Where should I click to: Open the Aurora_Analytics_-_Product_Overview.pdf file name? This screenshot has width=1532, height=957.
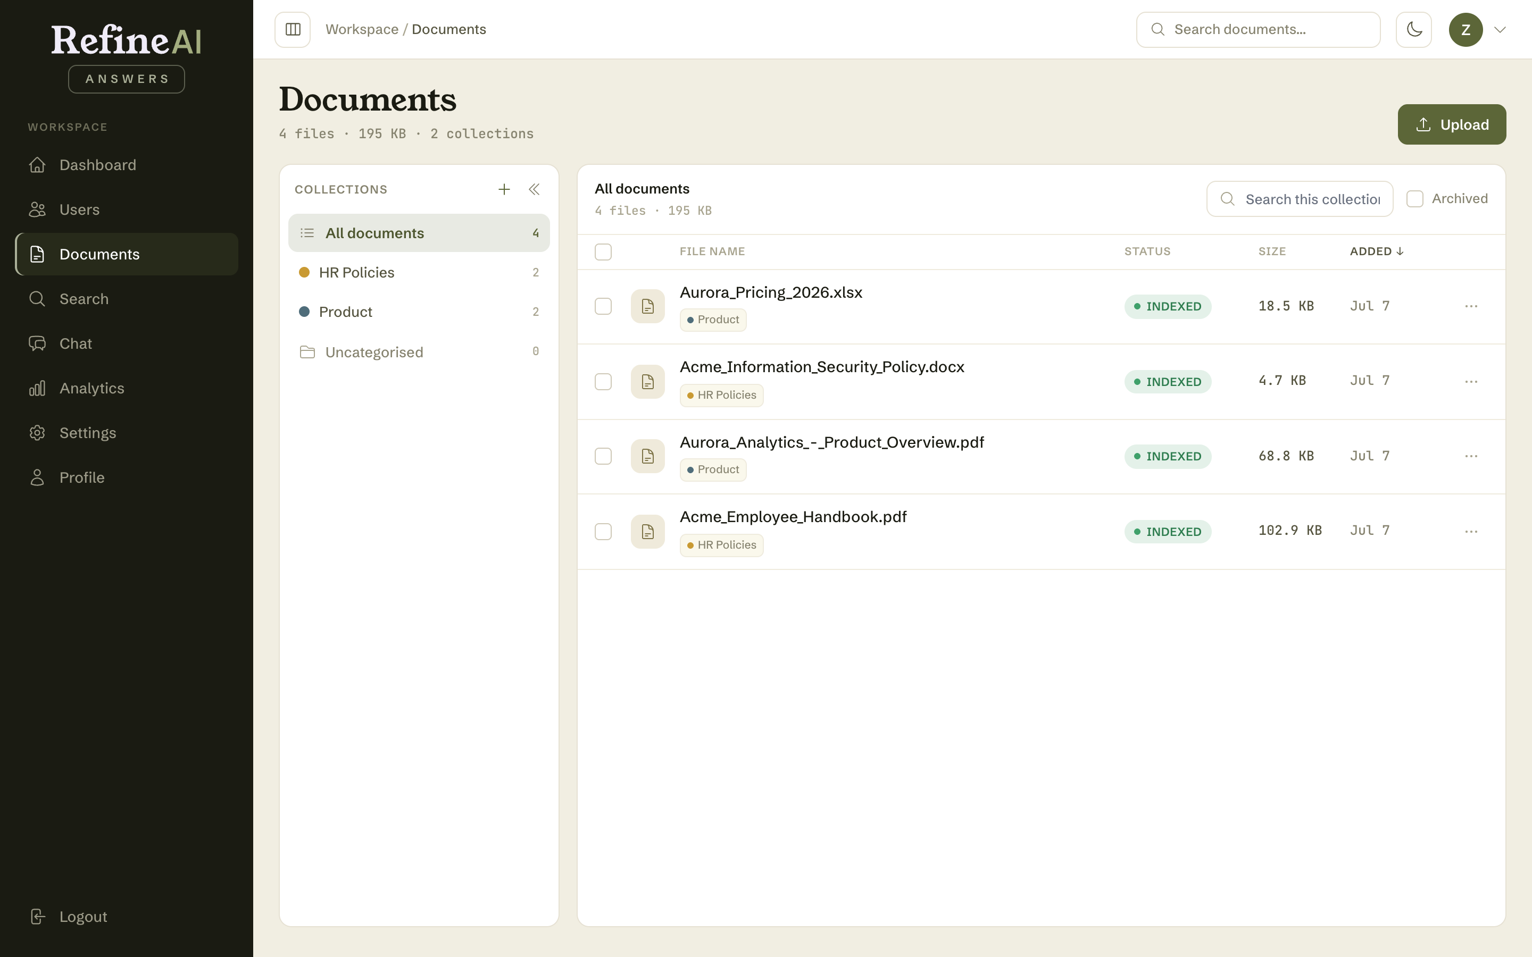click(831, 442)
